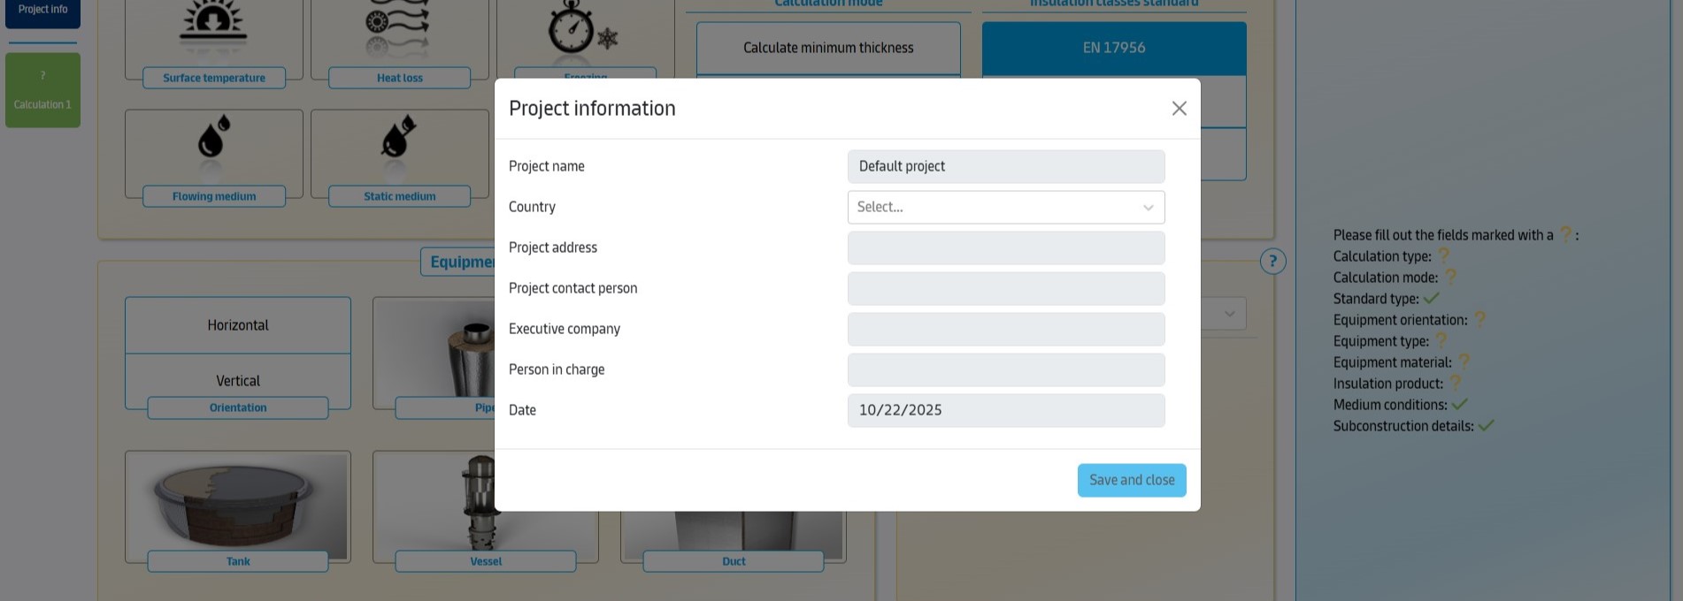
Task: Click 'Calculation type:' status text
Action: [x=1382, y=256]
